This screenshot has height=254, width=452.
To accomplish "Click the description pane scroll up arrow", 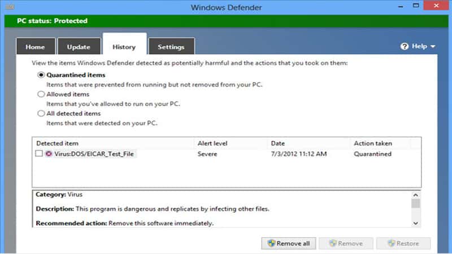I will [x=416, y=194].
